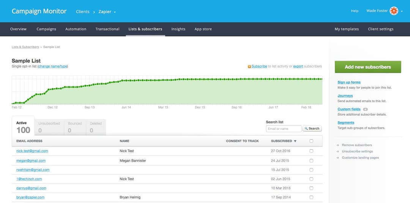
Task: Toggle the select-all checkbox in table header
Action: 311,141
